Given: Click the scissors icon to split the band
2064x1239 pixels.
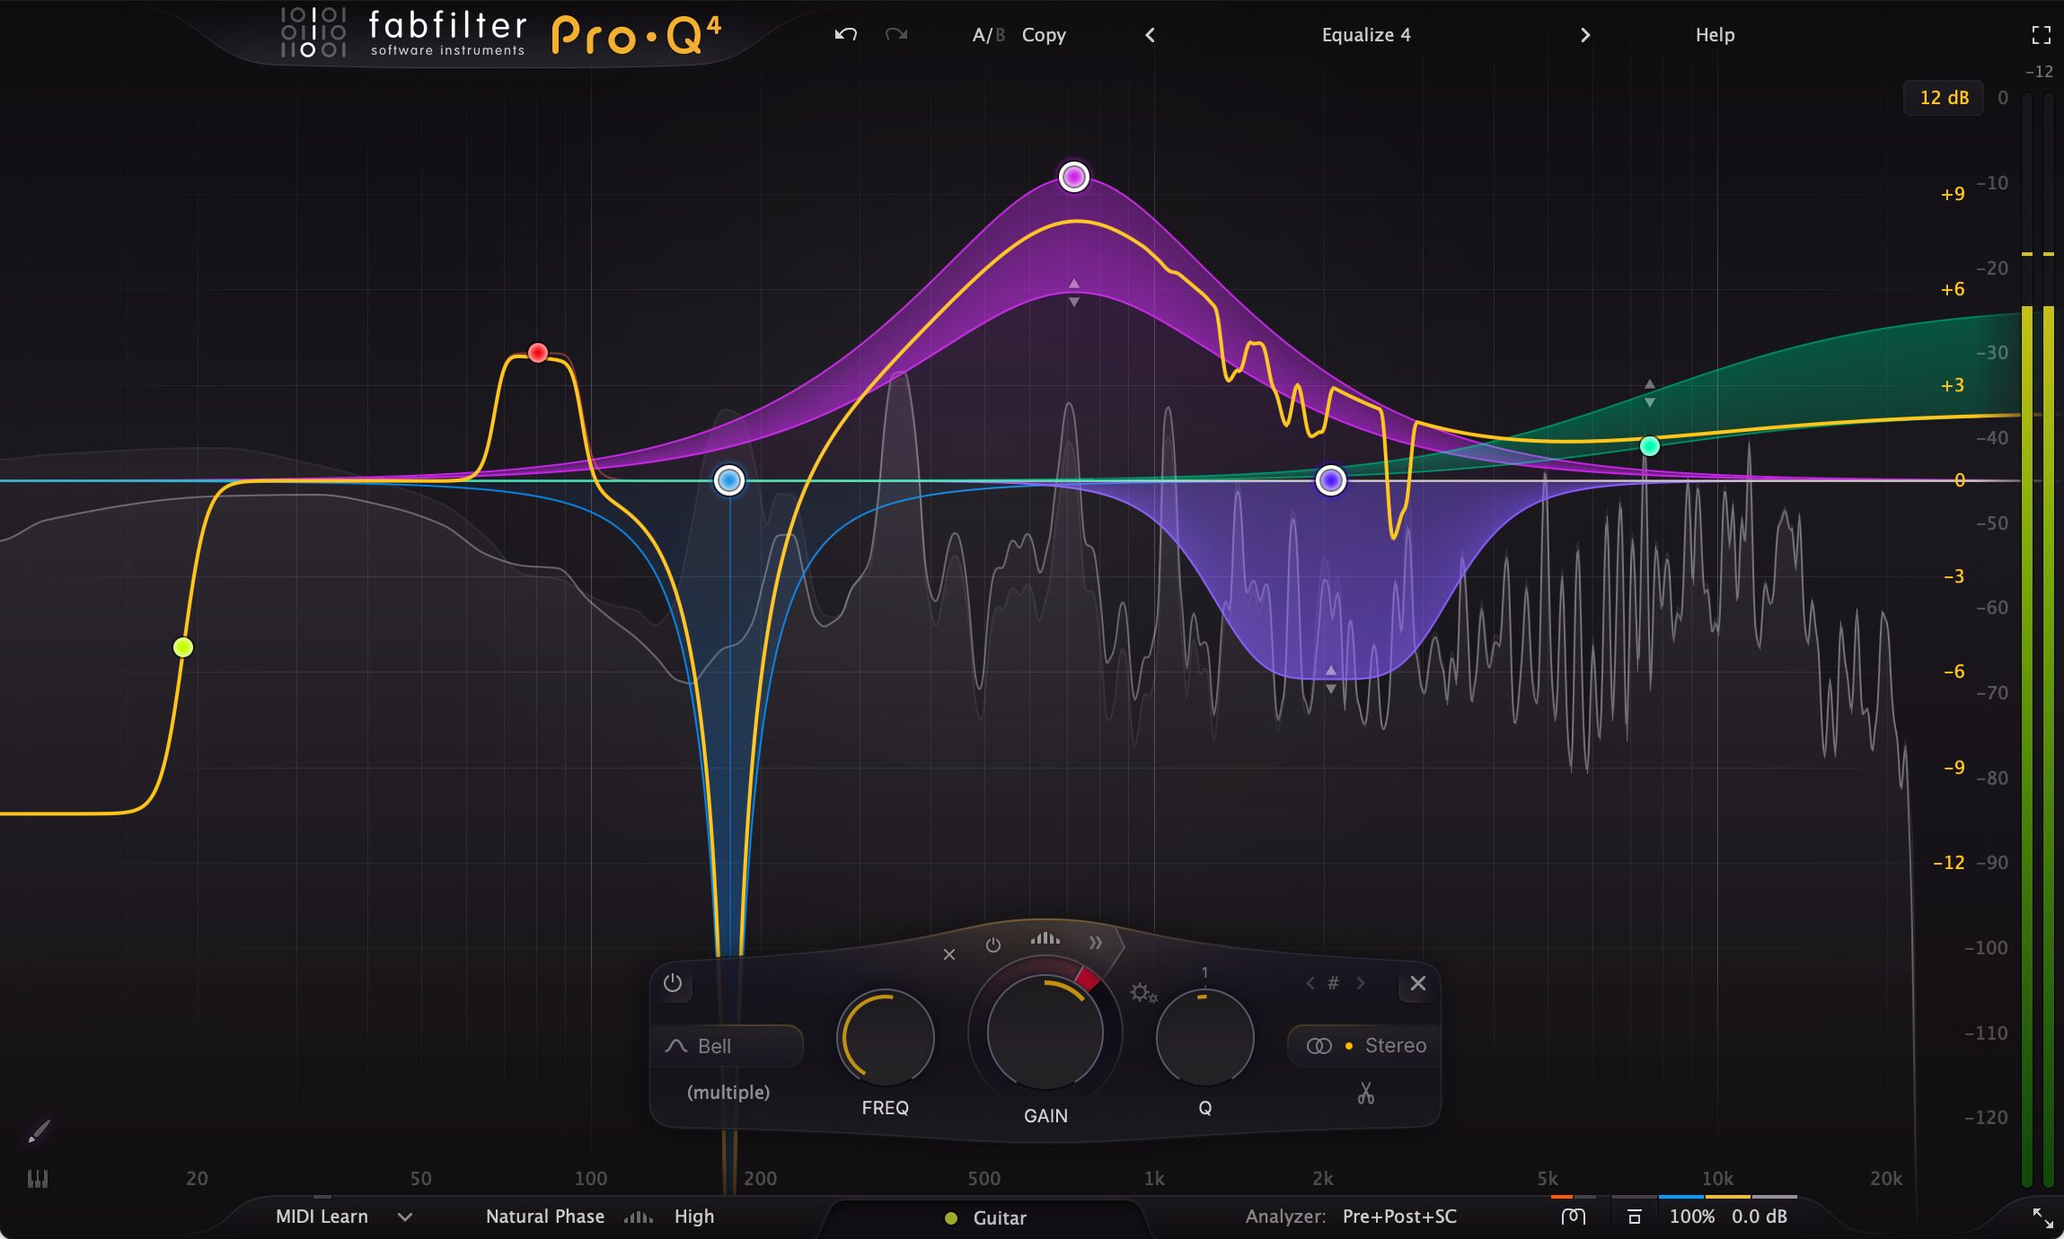Looking at the screenshot, I should click(1364, 1094).
